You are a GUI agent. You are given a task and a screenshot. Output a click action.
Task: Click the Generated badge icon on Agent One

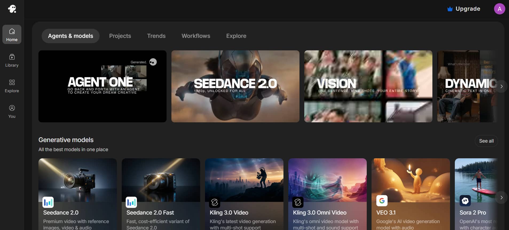(x=153, y=62)
